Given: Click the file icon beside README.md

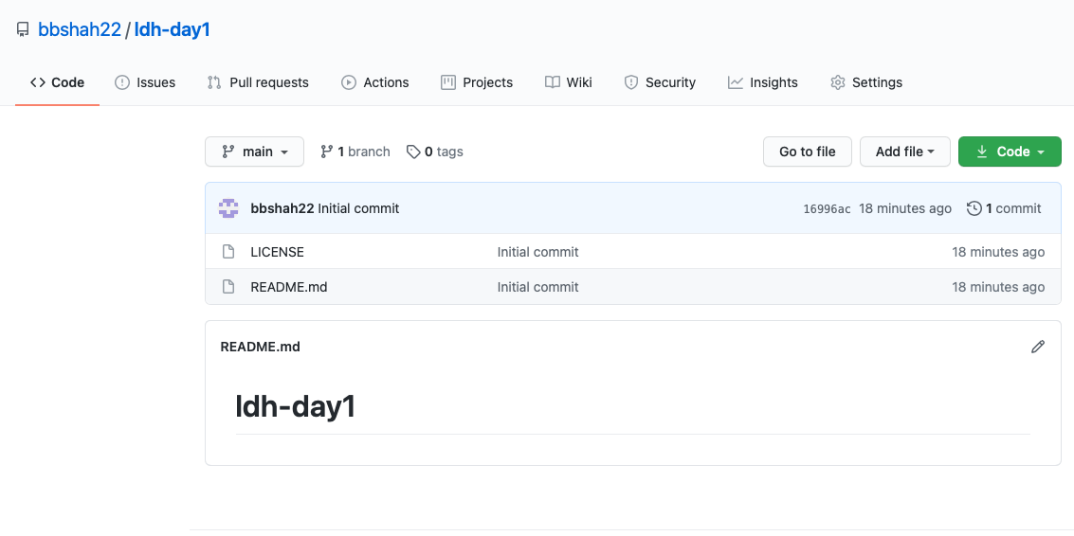Looking at the screenshot, I should click(x=228, y=287).
